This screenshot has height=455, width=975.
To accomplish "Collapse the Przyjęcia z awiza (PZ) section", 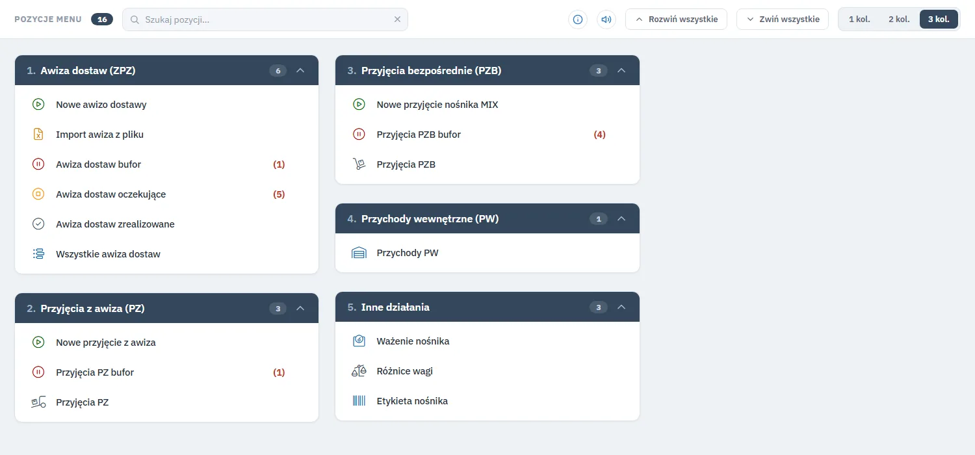I will click(x=300, y=309).
